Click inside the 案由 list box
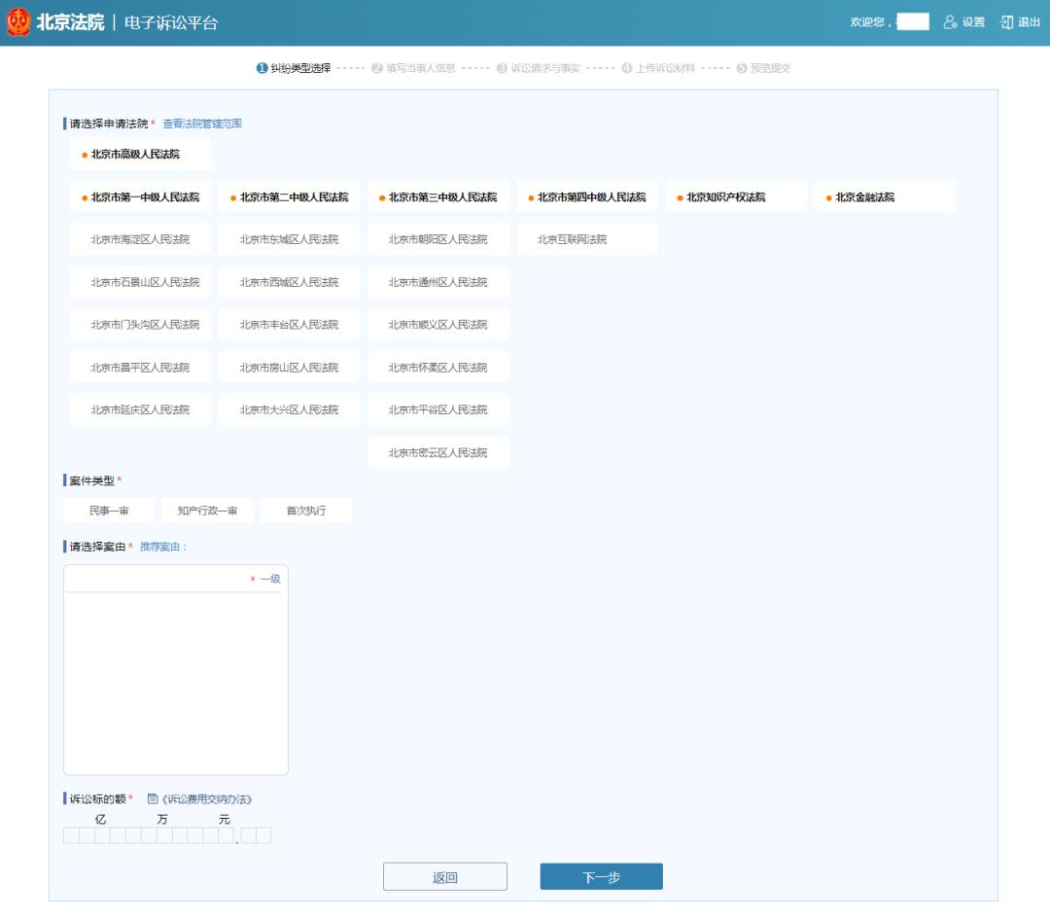The image size is (1050, 921). pyautogui.click(x=175, y=683)
